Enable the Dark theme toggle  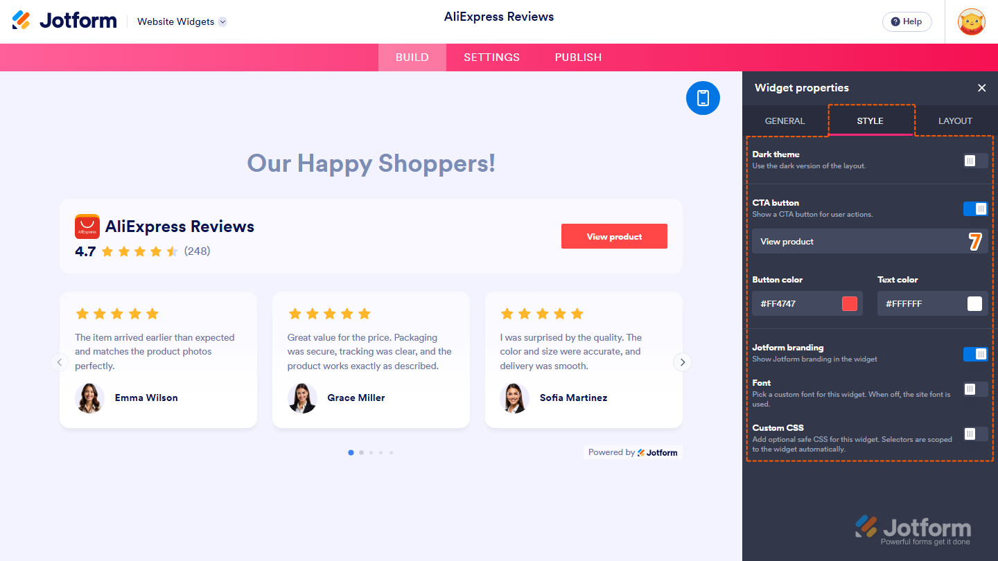[x=975, y=161]
